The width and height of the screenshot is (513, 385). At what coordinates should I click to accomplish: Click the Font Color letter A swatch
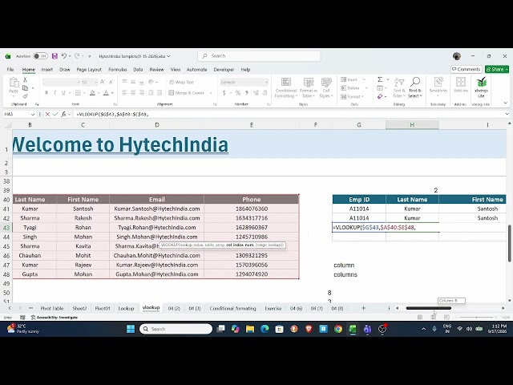[106, 93]
